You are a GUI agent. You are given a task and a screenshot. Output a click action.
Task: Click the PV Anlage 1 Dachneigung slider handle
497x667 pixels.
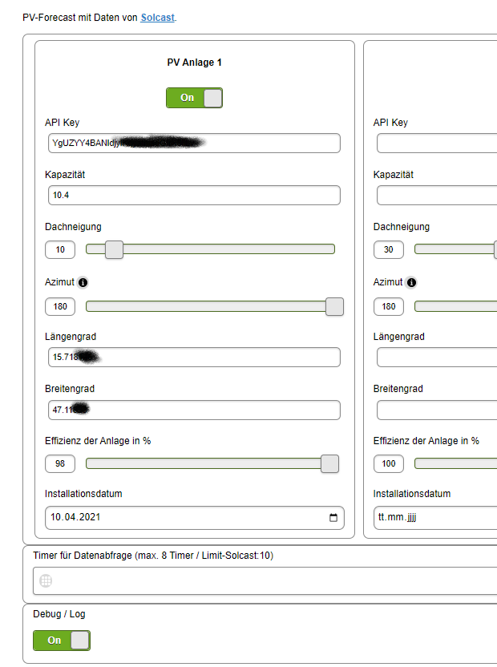(114, 249)
